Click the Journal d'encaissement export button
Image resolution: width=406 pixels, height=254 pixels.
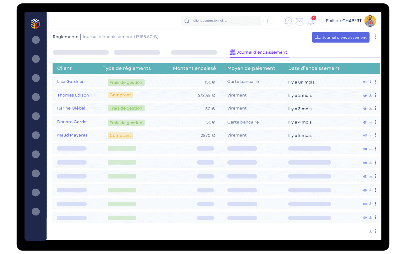point(341,37)
